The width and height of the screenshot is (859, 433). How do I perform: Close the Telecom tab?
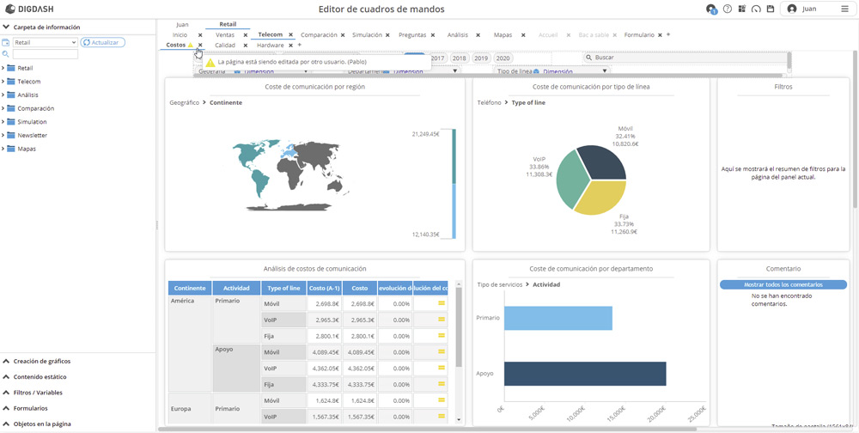tap(291, 34)
